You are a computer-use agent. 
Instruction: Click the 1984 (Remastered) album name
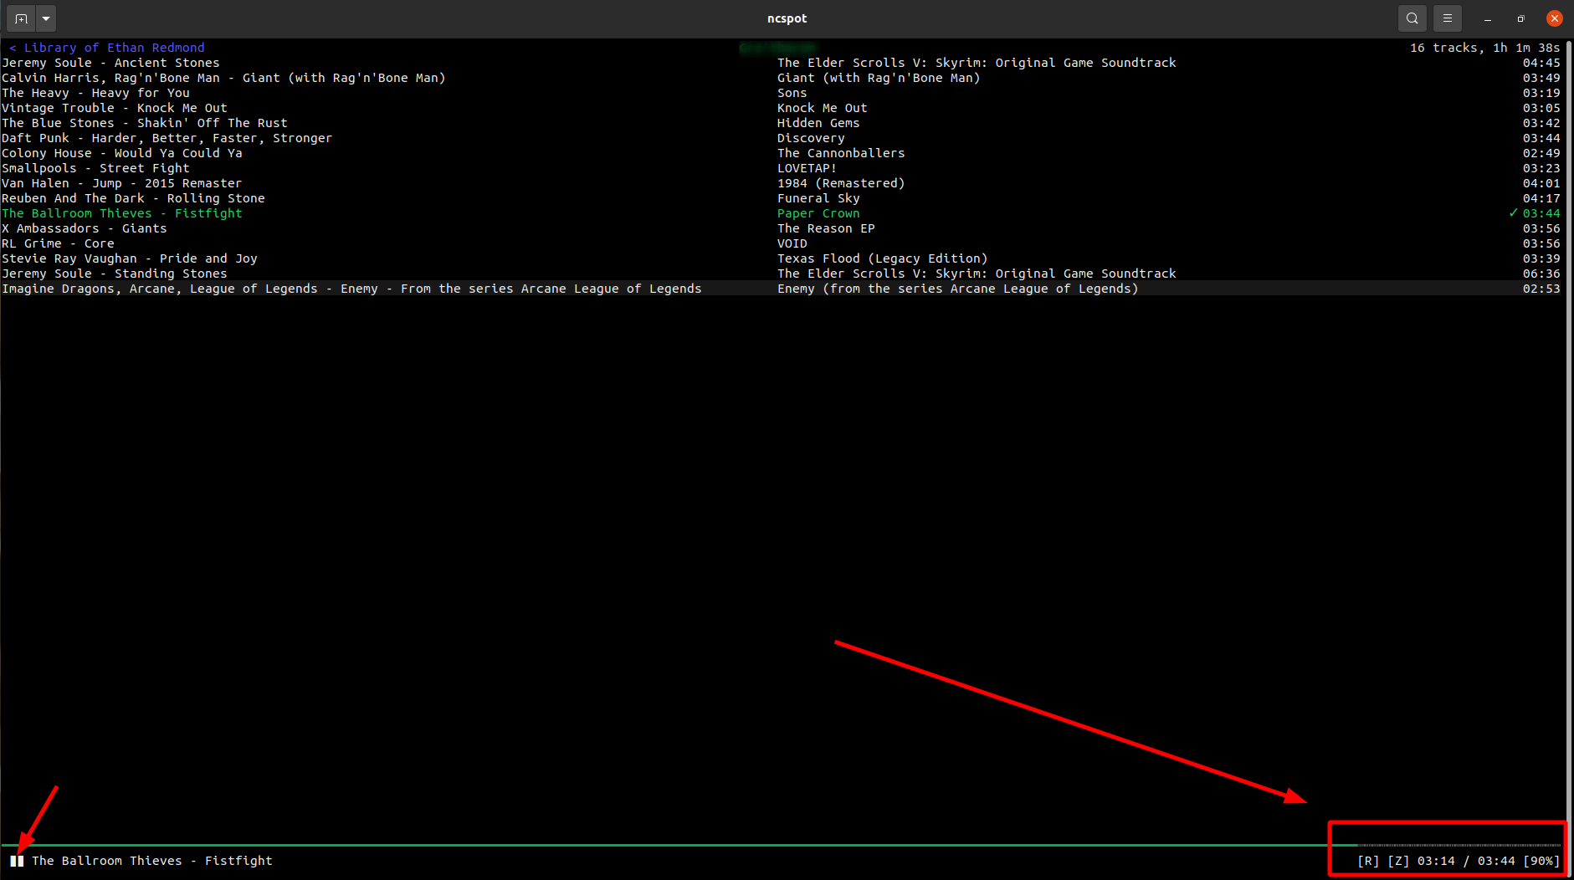pos(841,183)
